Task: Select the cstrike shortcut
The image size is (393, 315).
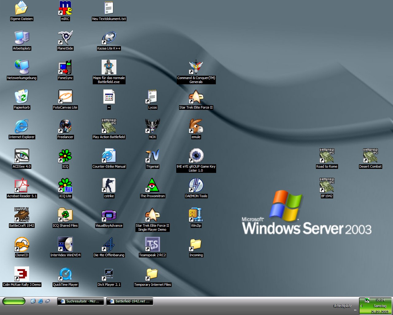Action: [x=109, y=185]
